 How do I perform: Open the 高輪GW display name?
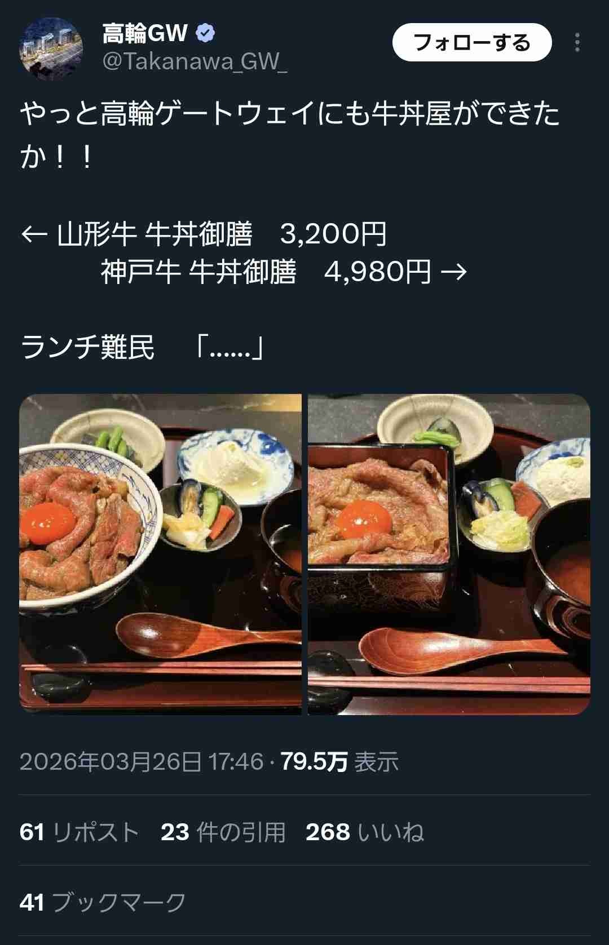(x=145, y=33)
